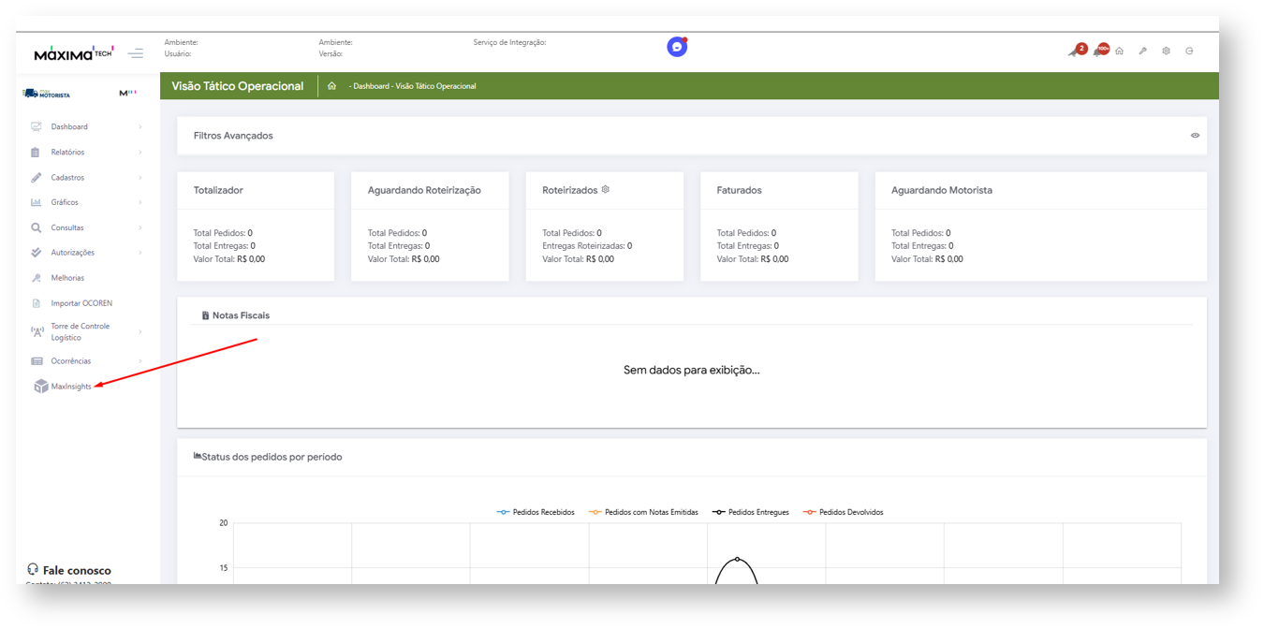
Task: Click the Importar OCOREN document icon
Action: pos(37,303)
